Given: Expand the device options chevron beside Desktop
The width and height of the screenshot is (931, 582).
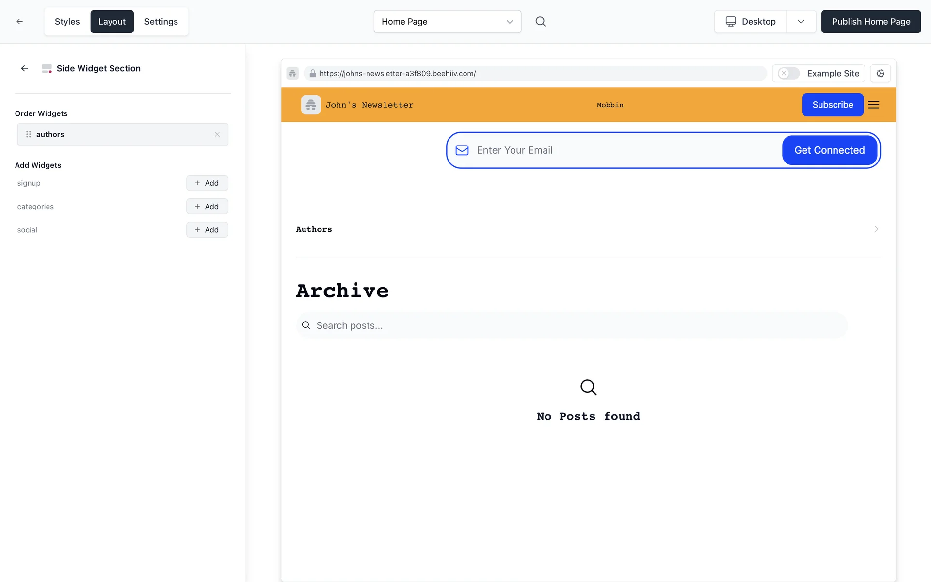Looking at the screenshot, I should click(x=801, y=21).
